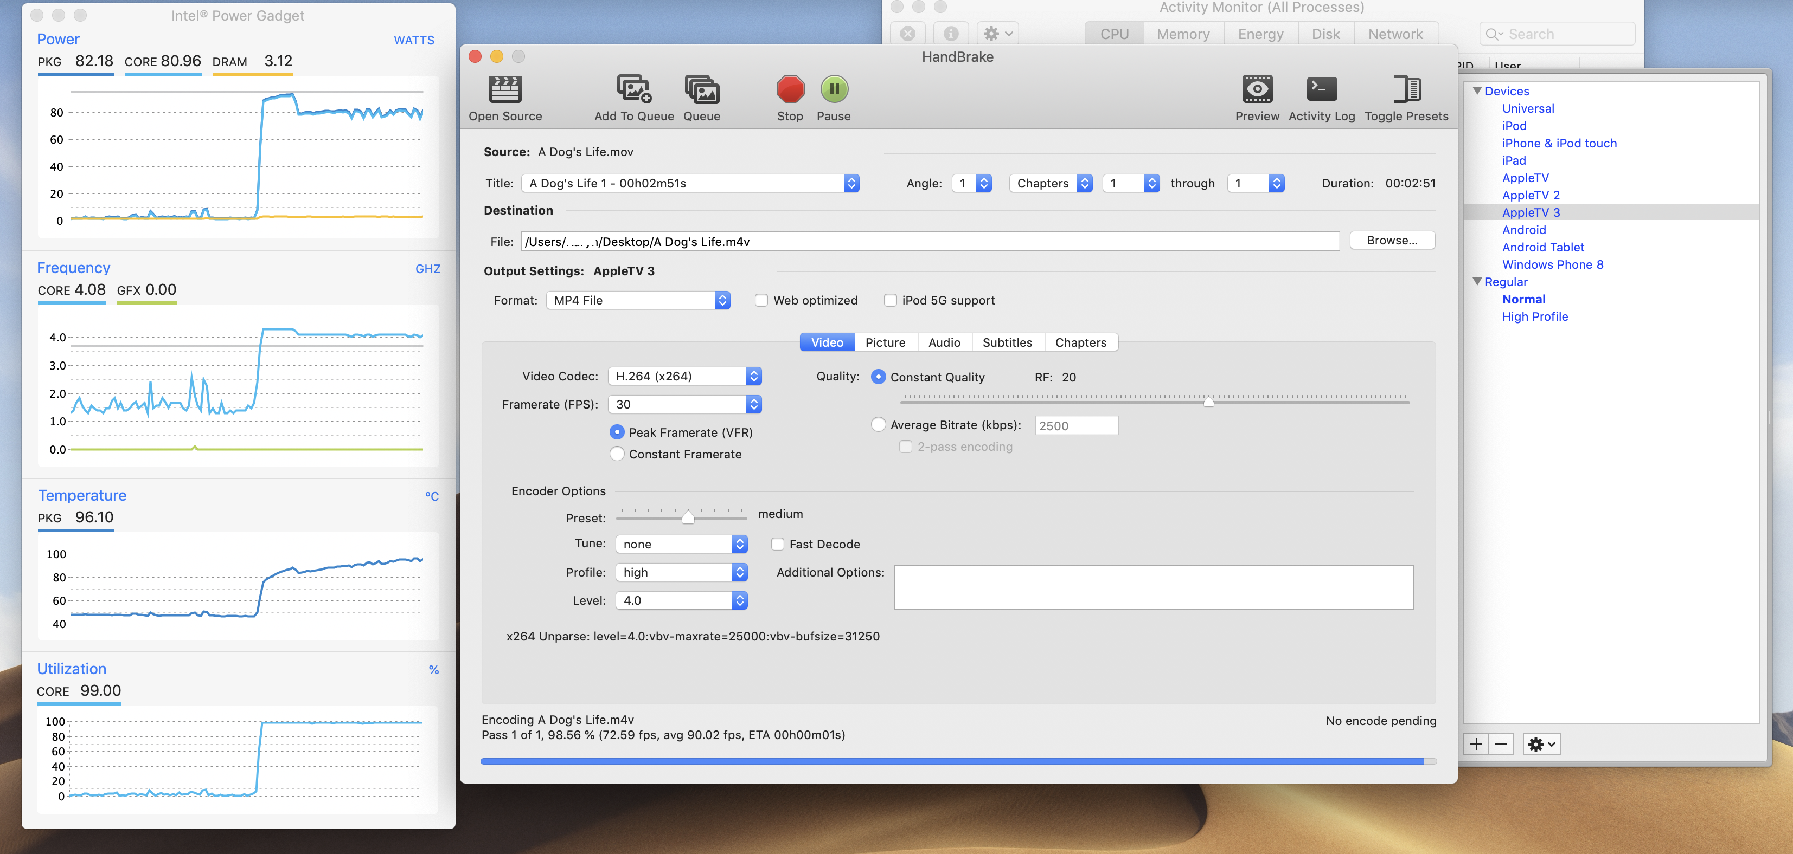This screenshot has height=854, width=1793.
Task: Click the RF Constant Quality slider handle
Action: 1208,402
